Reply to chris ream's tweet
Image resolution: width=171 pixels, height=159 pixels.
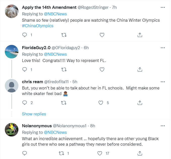tap(24, 103)
